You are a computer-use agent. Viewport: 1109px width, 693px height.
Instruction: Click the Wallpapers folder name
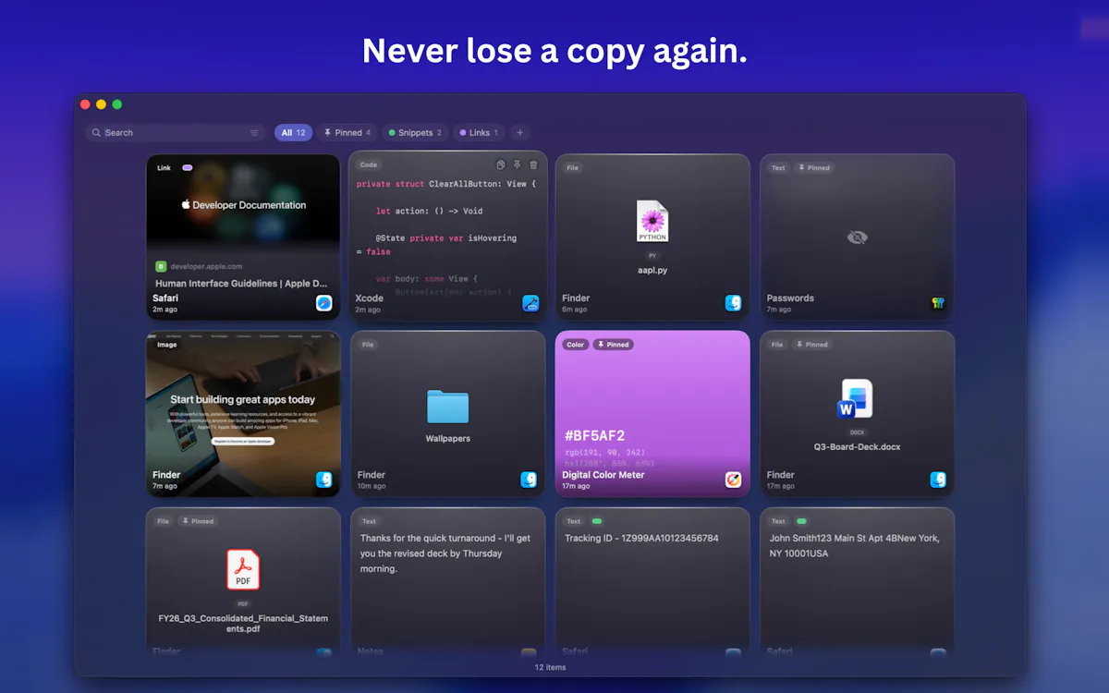pyautogui.click(x=448, y=438)
